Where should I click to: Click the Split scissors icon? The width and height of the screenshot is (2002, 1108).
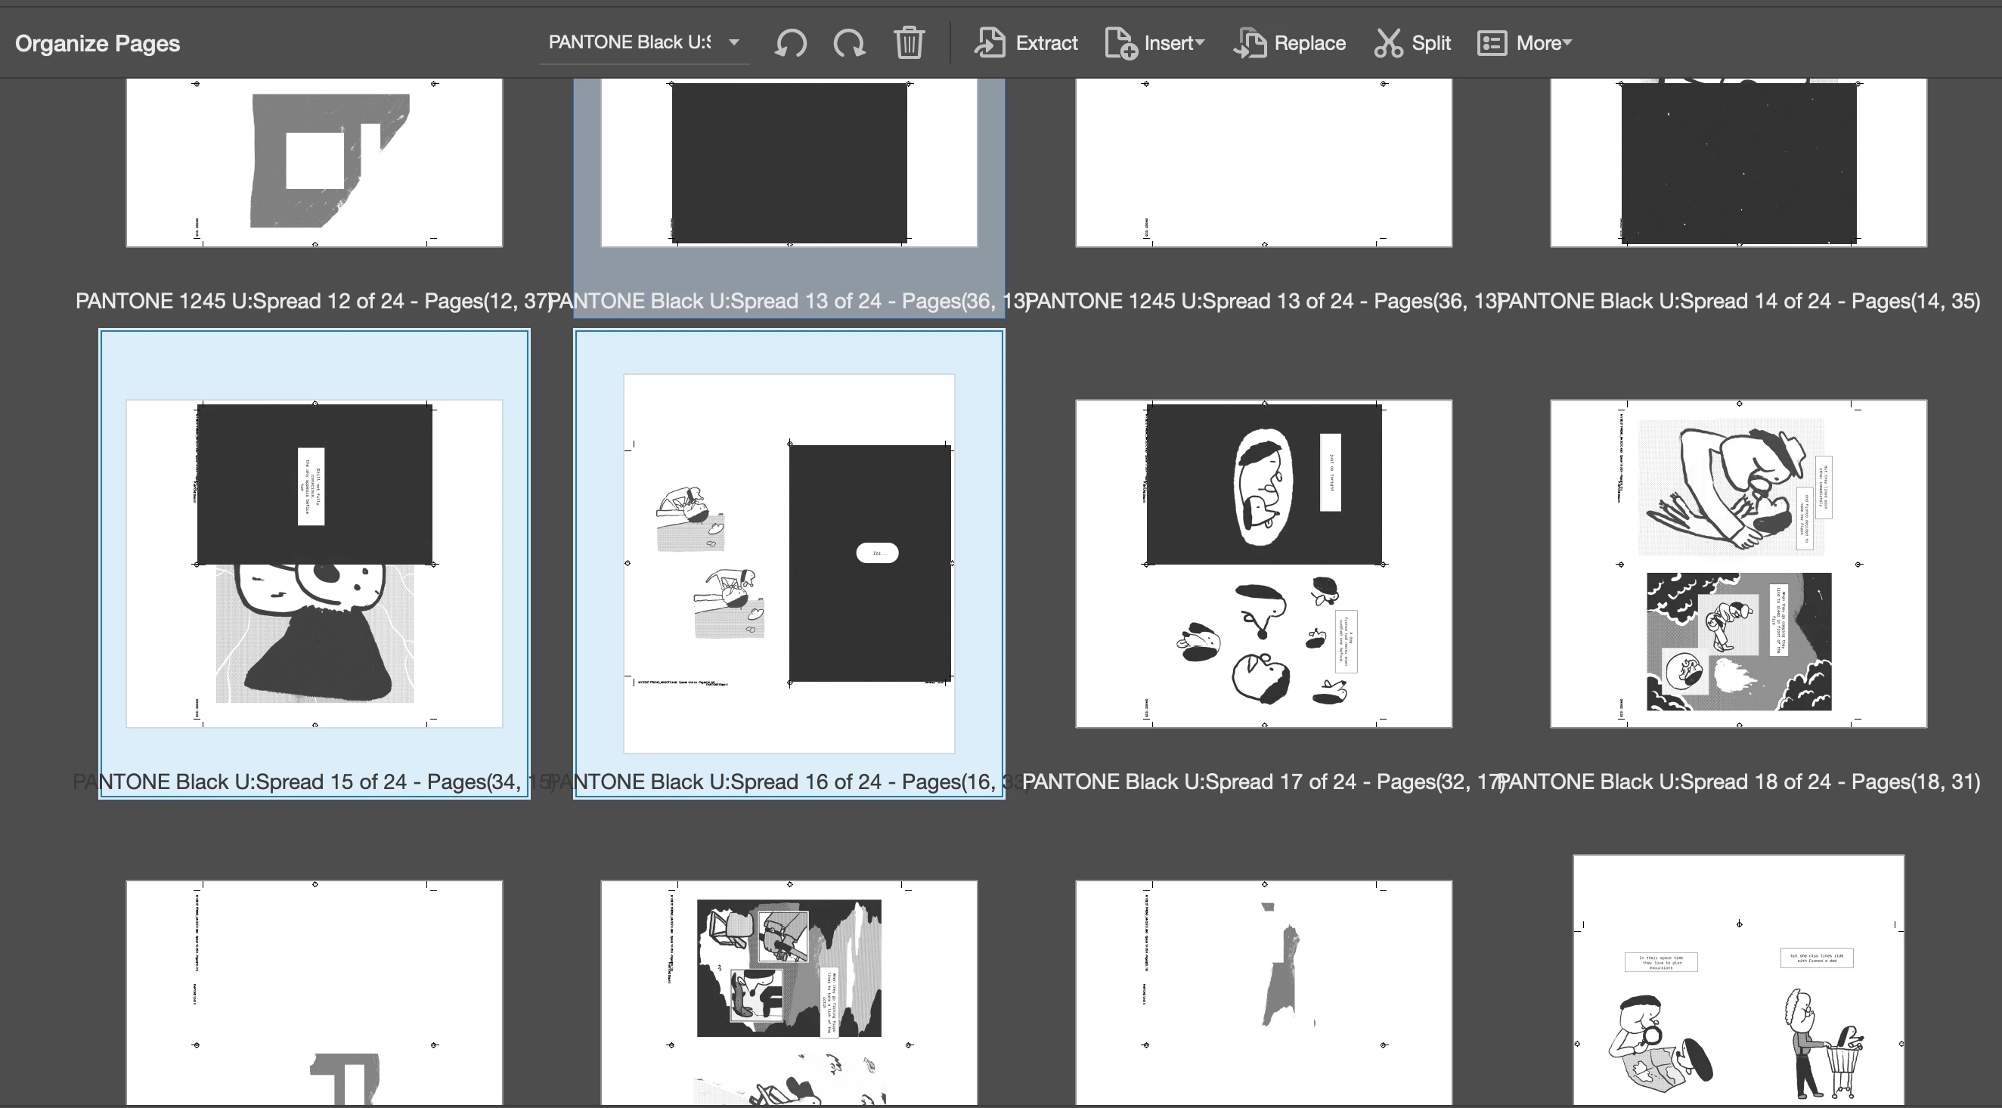tap(1388, 43)
